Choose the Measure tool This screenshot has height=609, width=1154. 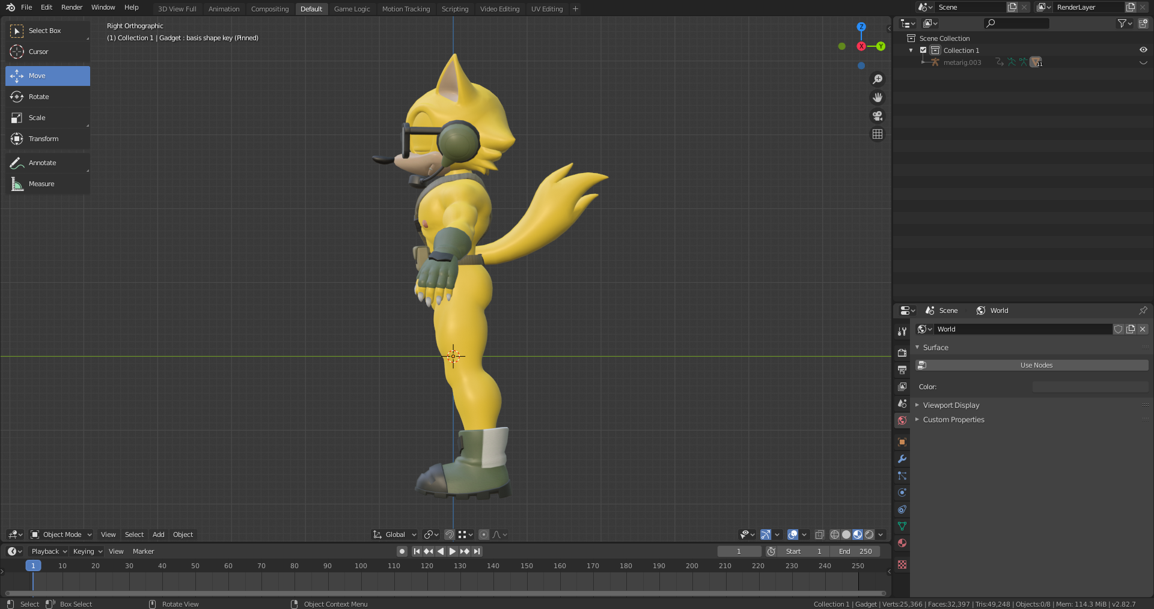click(x=47, y=184)
